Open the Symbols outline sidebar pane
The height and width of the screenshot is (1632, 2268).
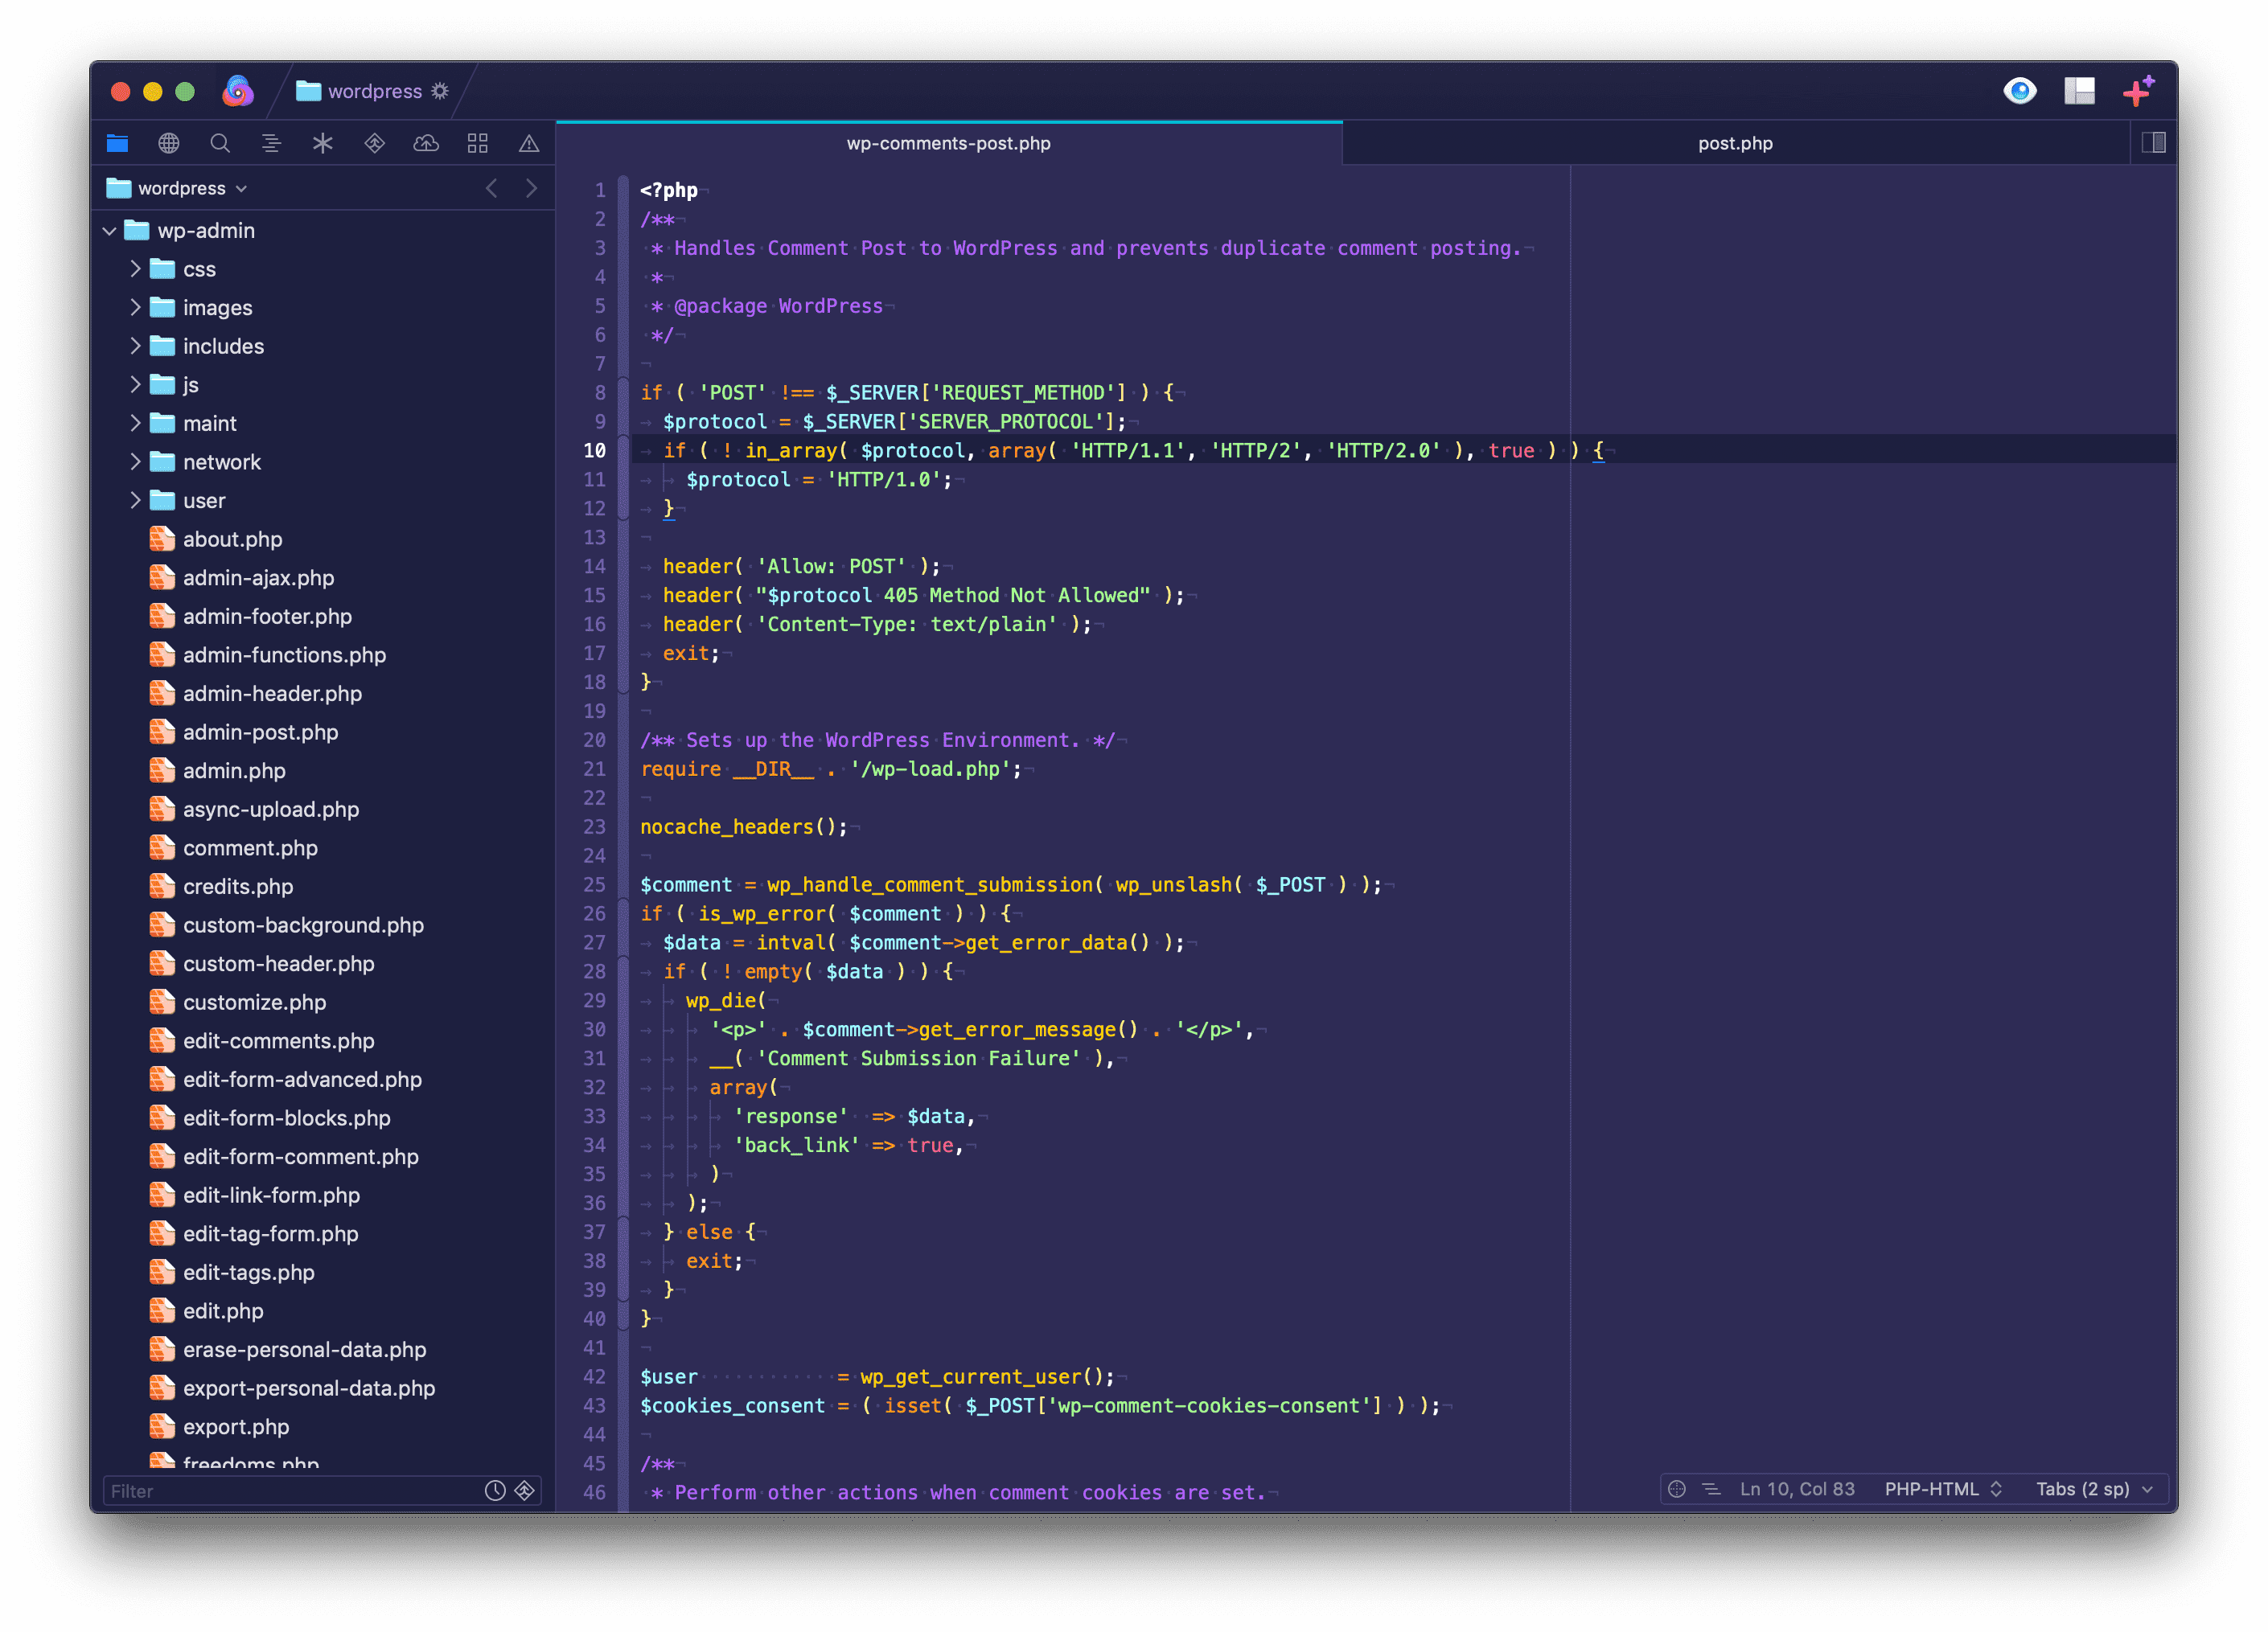coord(271,143)
